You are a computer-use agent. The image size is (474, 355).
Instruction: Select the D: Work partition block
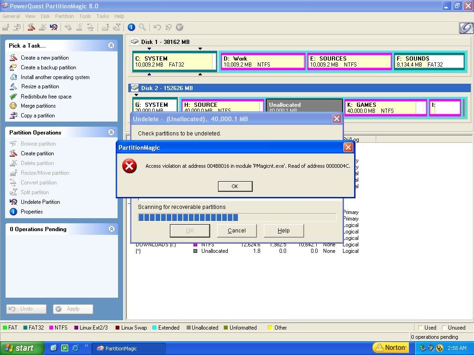[x=262, y=61]
